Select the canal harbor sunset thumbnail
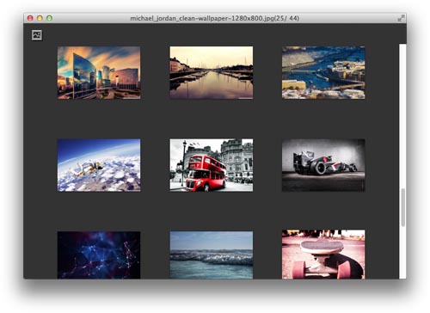This screenshot has height=313, width=430. pos(212,73)
